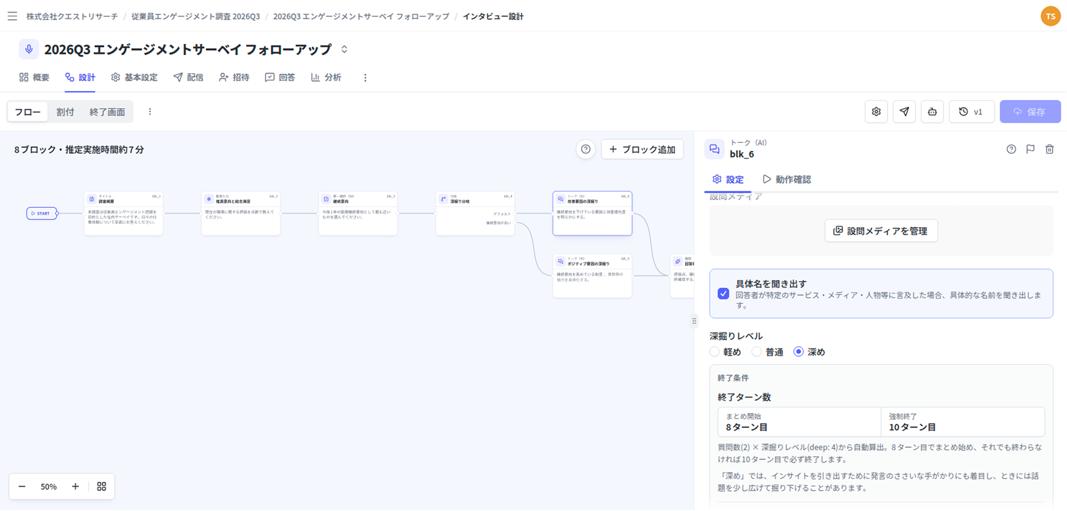Select the 設計 tab
Image resolution: width=1067 pixels, height=511 pixels.
(x=80, y=78)
